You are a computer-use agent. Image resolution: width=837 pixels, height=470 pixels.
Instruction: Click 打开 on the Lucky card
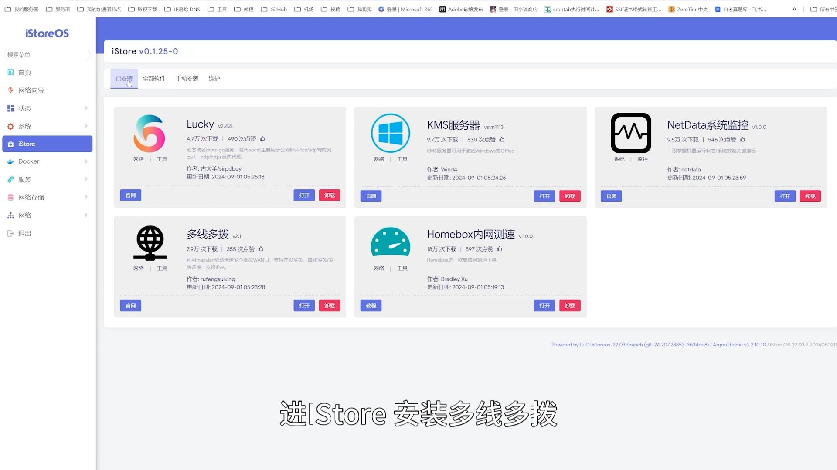coord(304,195)
